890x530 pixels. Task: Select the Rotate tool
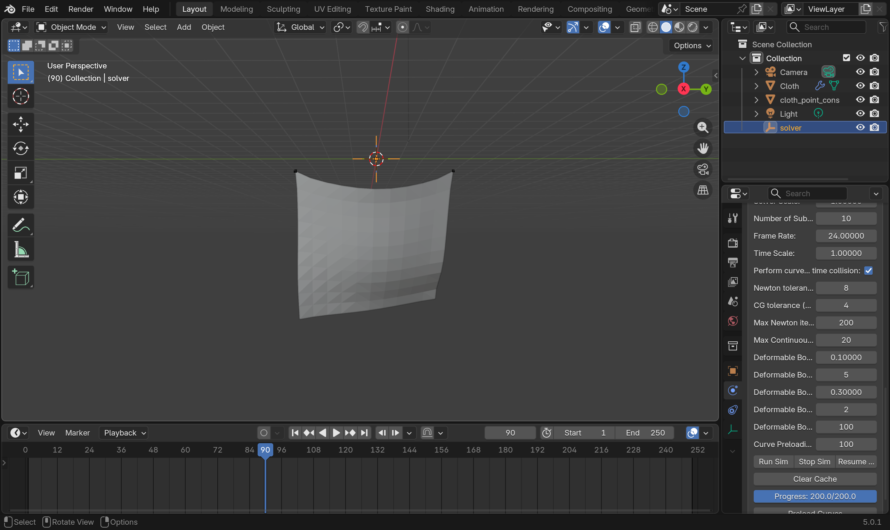click(21, 148)
